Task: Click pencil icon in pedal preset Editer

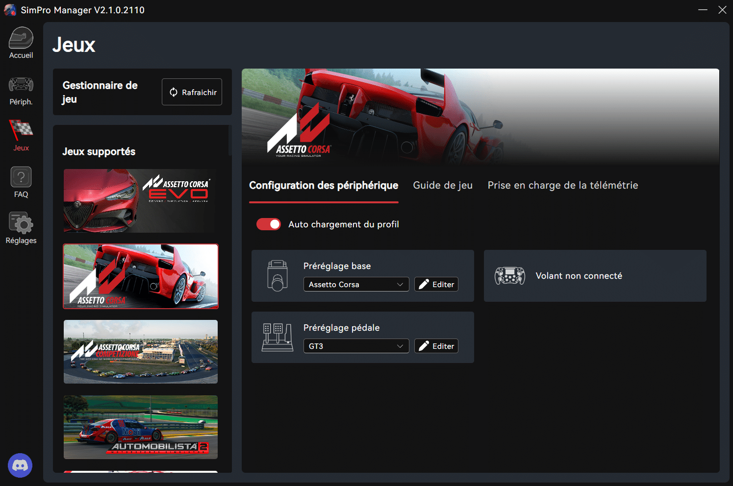Action: [x=424, y=346]
